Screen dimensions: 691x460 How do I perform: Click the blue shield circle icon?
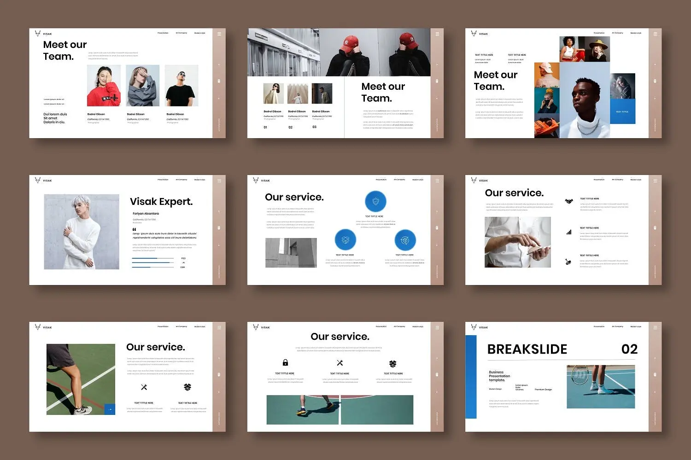pyautogui.click(x=375, y=201)
